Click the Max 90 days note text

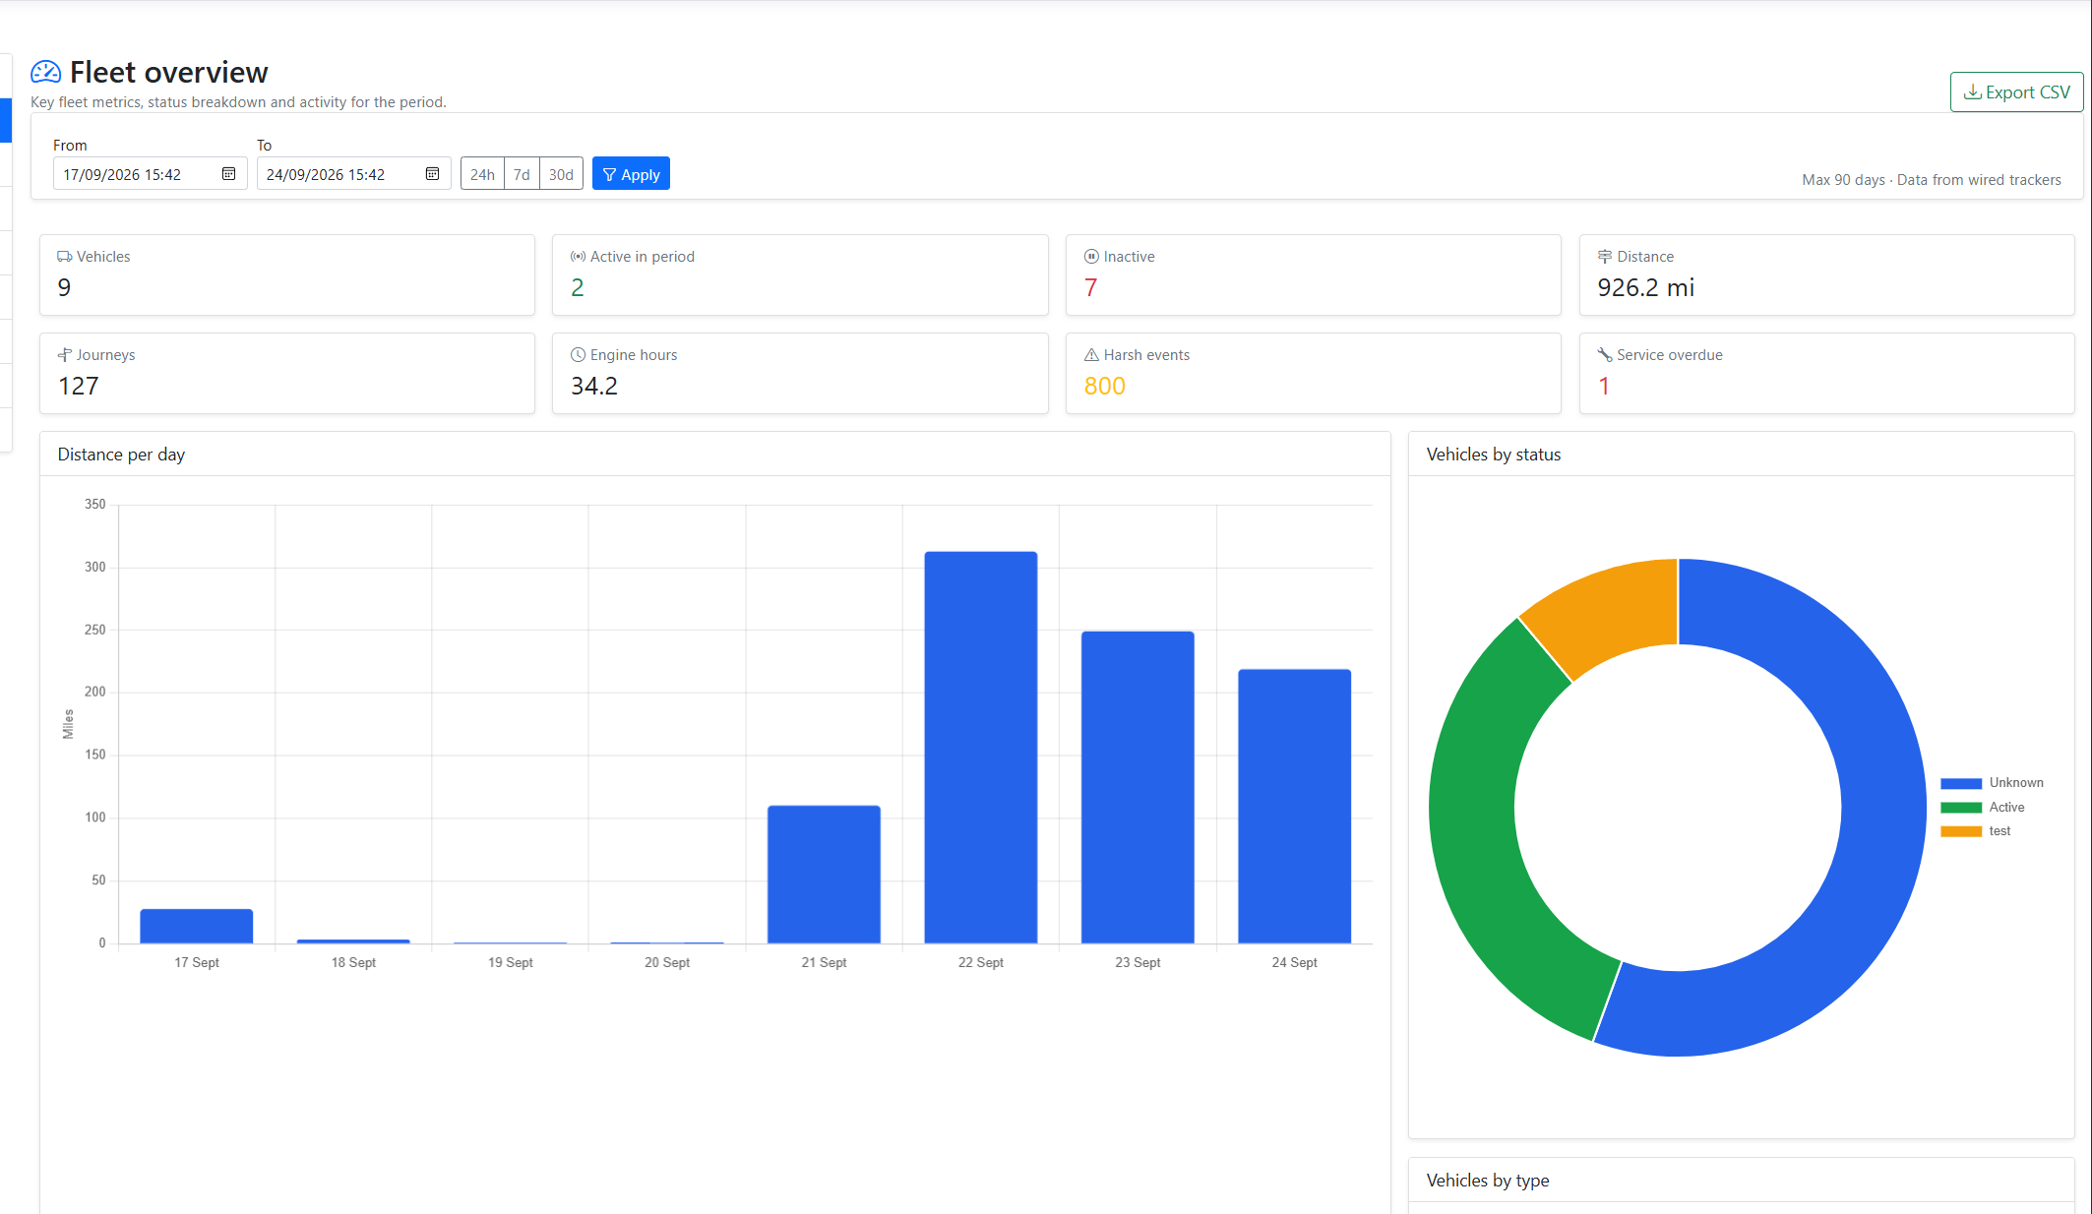pyautogui.click(x=1931, y=180)
